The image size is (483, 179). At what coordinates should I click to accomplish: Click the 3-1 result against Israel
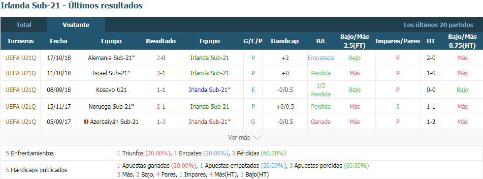click(x=161, y=73)
